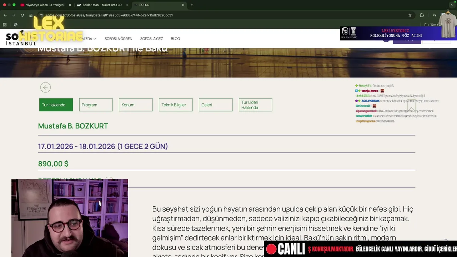Click the tour date 17.01.2026 - 18.01.2026

click(103, 146)
